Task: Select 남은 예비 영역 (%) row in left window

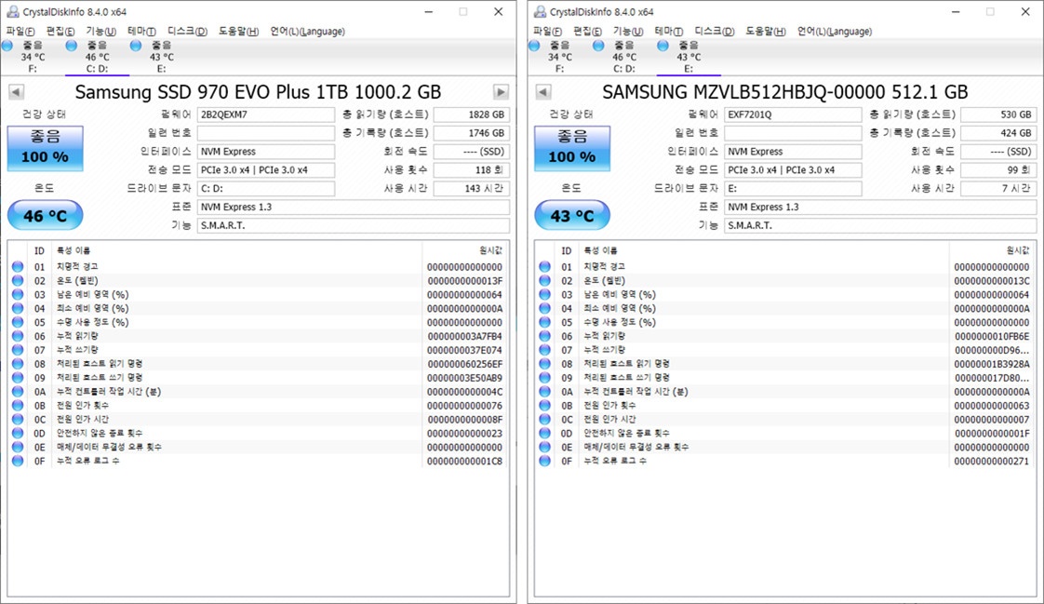Action: click(259, 294)
